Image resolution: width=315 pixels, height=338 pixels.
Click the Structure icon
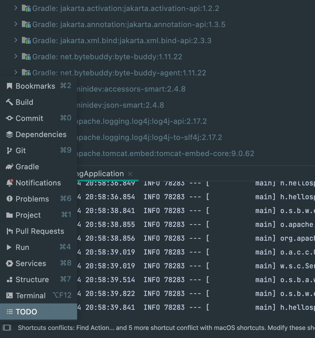[x=9, y=280]
